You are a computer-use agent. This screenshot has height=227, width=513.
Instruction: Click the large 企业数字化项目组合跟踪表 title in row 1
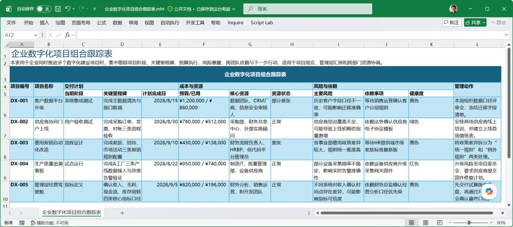[62, 53]
